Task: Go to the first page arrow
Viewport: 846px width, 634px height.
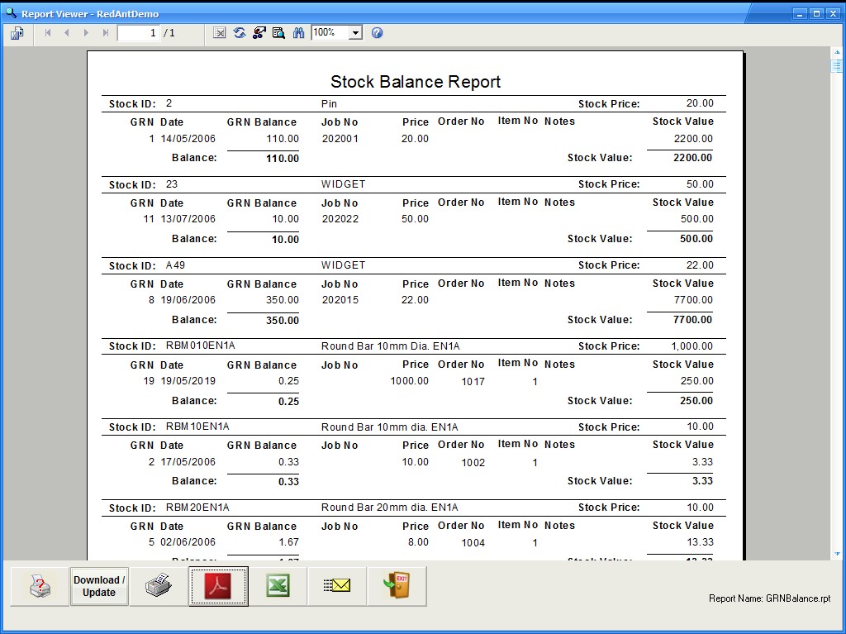Action: click(x=47, y=33)
